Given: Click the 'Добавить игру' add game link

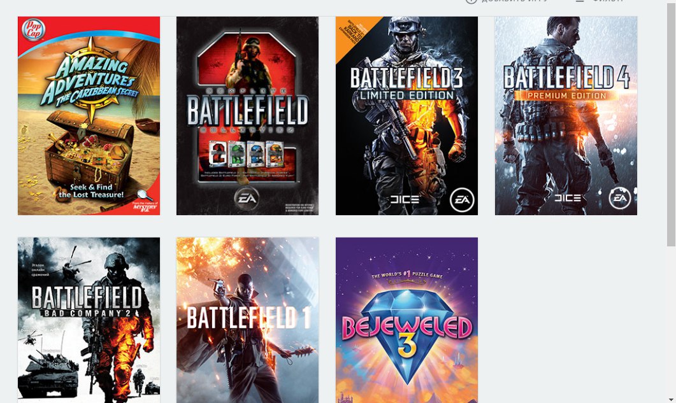Looking at the screenshot, I should pos(514,1).
